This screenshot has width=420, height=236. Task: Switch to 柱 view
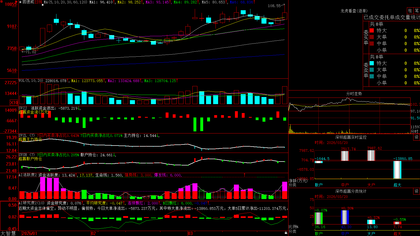pyautogui.click(x=410, y=10)
